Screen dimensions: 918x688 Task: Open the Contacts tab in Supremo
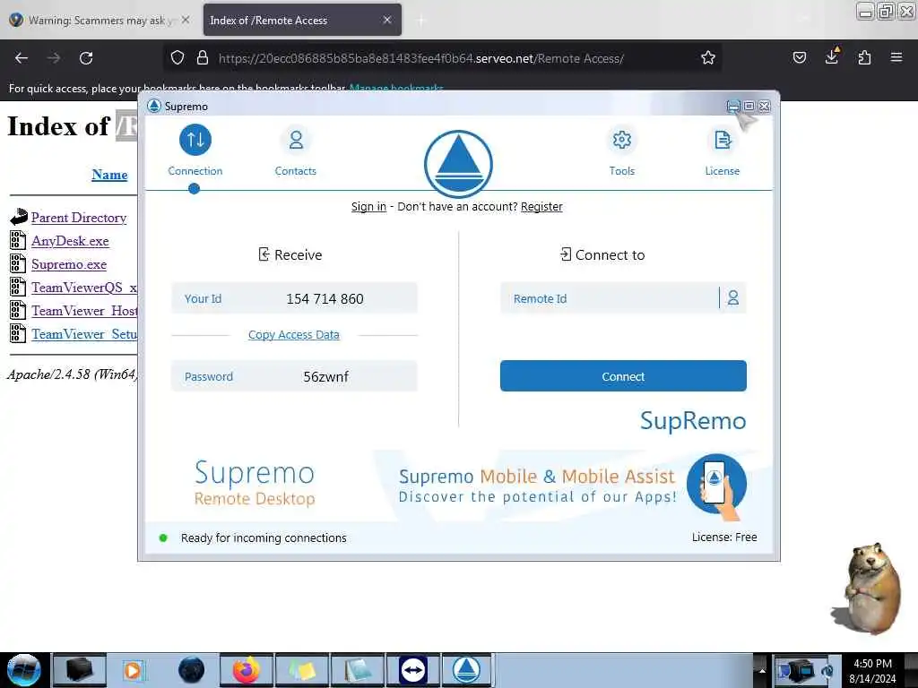(x=296, y=150)
